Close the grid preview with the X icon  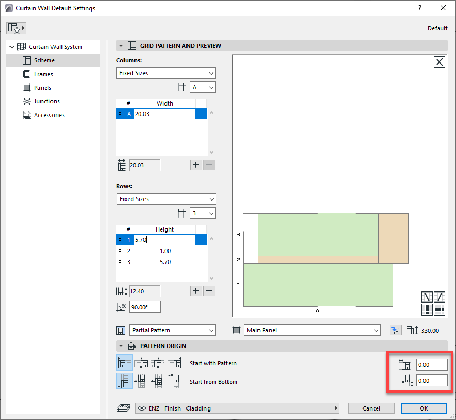[x=439, y=62]
